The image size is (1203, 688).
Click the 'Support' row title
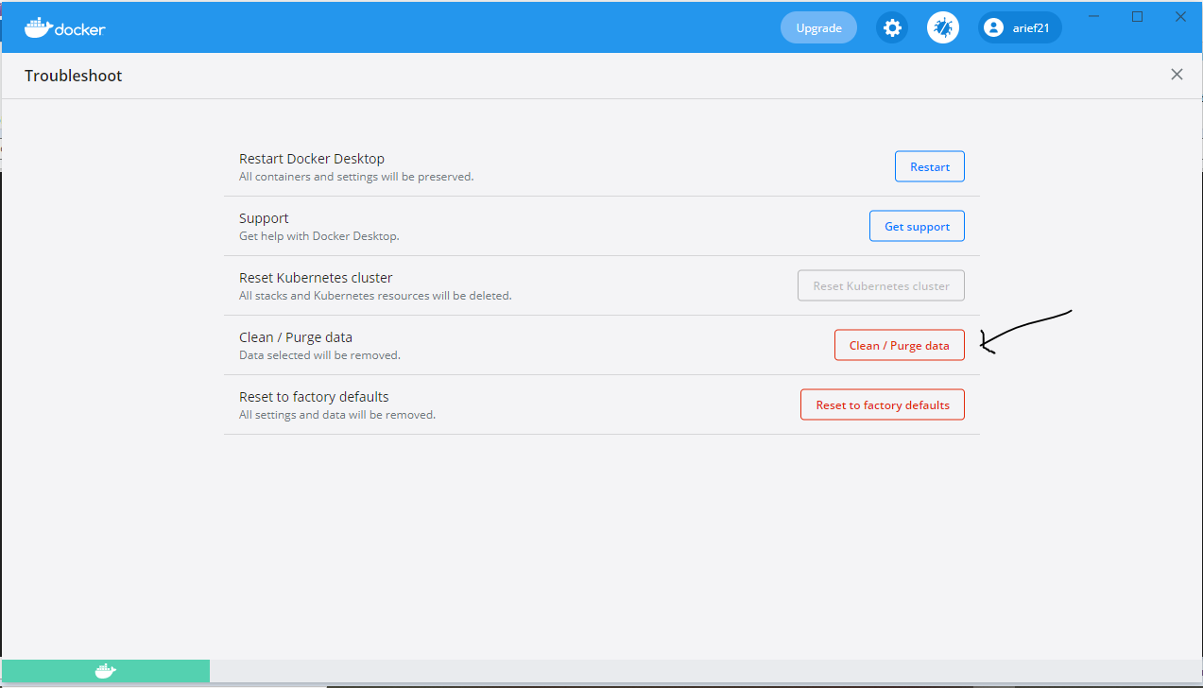264,218
